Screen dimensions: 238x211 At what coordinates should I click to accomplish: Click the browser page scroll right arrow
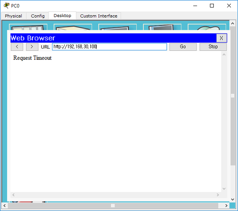(218, 195)
